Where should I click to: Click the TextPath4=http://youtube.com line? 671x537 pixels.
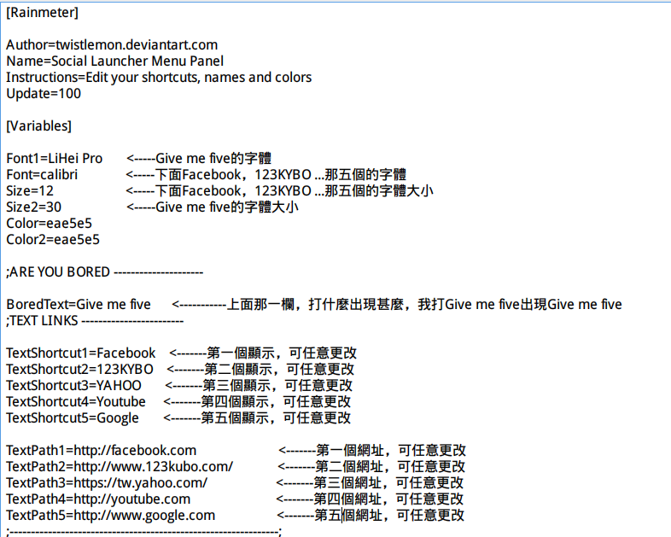point(98,499)
